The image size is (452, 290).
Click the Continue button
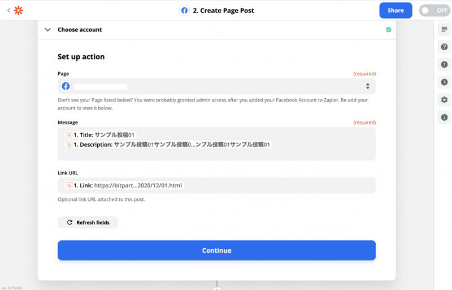point(216,251)
